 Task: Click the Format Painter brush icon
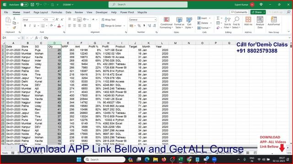(14, 28)
